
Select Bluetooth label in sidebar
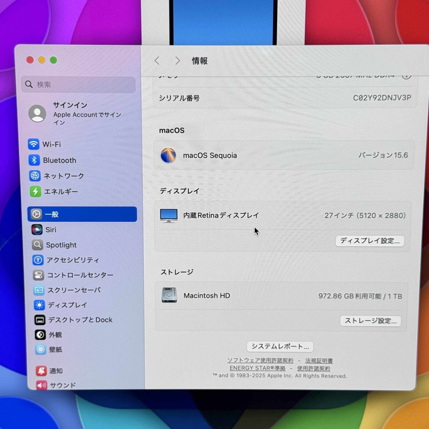point(60,160)
